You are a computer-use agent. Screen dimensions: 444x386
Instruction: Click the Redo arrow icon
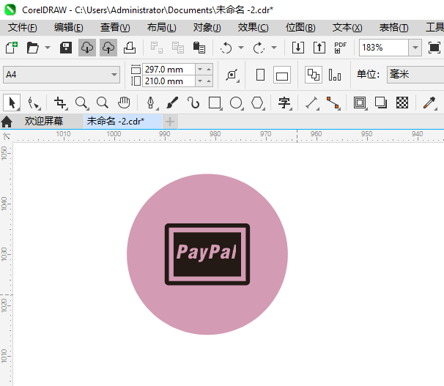point(259,48)
